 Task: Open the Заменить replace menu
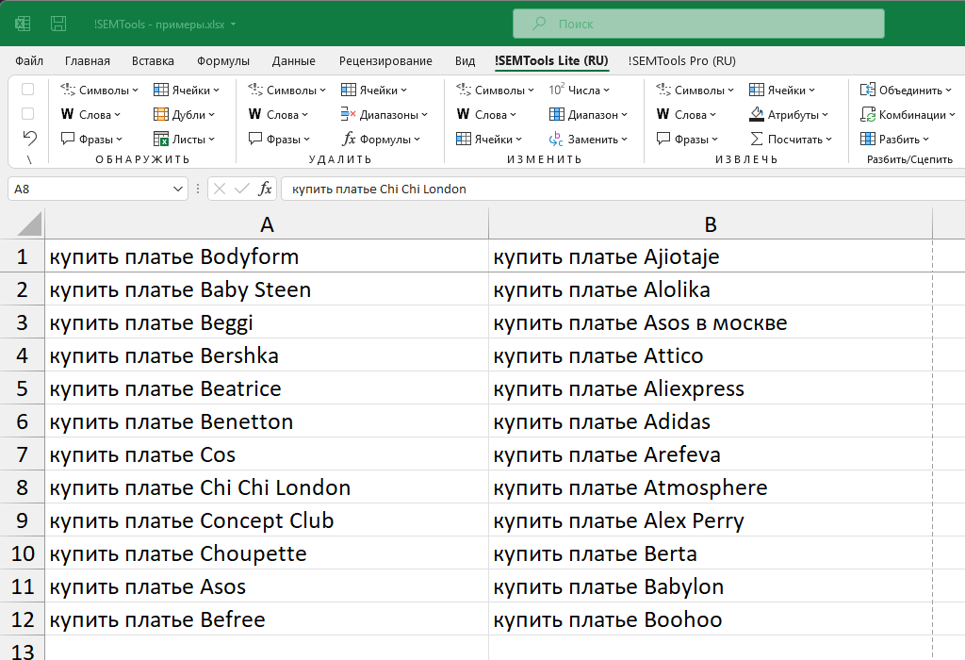tap(588, 140)
